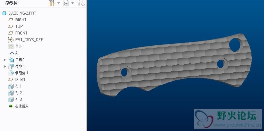Select the FRONT datum plane
This screenshot has width=264, height=131.
[x=18, y=33]
